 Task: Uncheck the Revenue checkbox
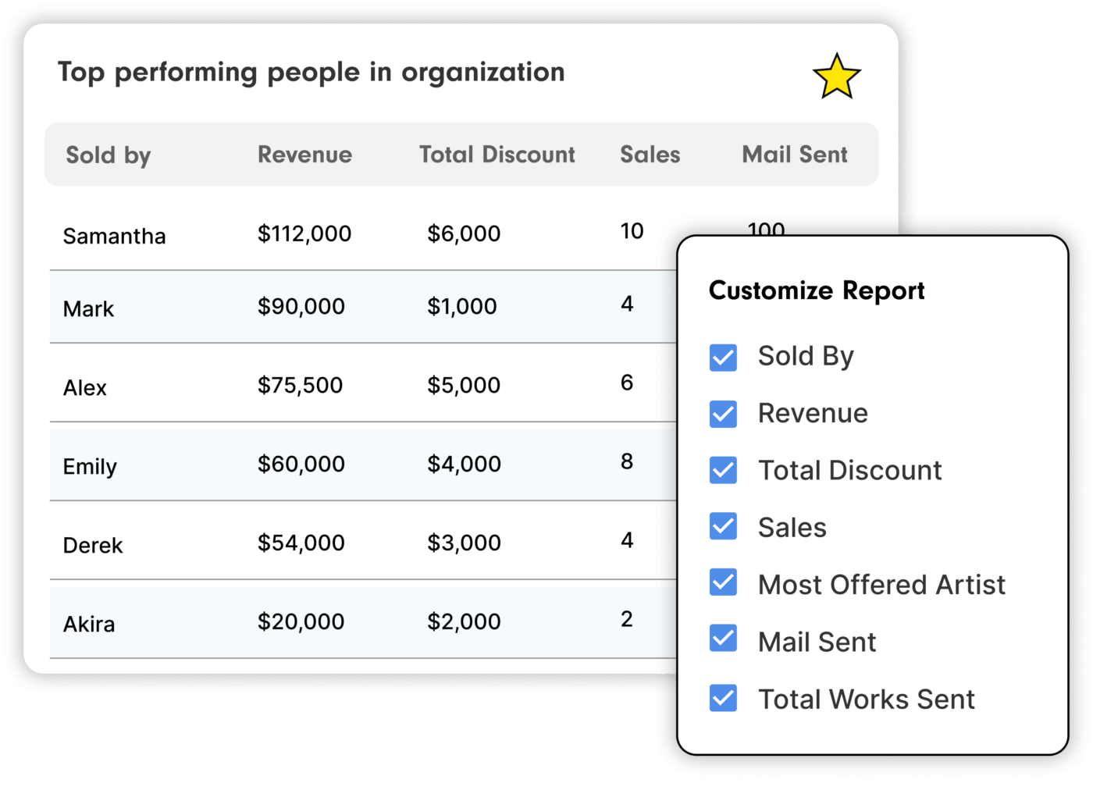pos(723,415)
